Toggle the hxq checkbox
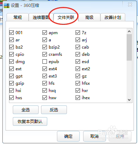 [x=45, y=91]
